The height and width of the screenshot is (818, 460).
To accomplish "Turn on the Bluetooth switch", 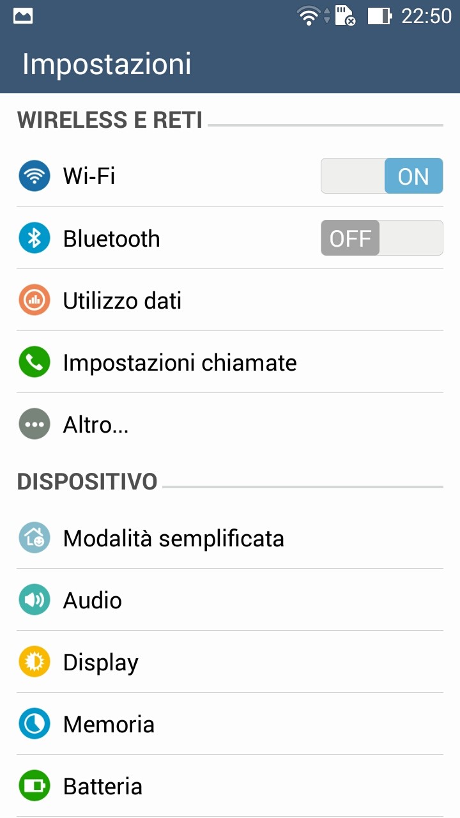I will 381,238.
